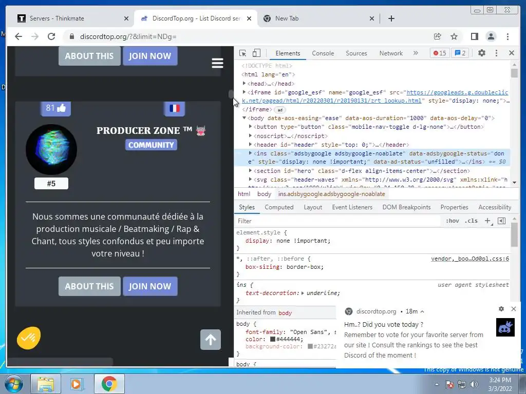
Task: Collapse the notification chevron
Action: point(422,311)
